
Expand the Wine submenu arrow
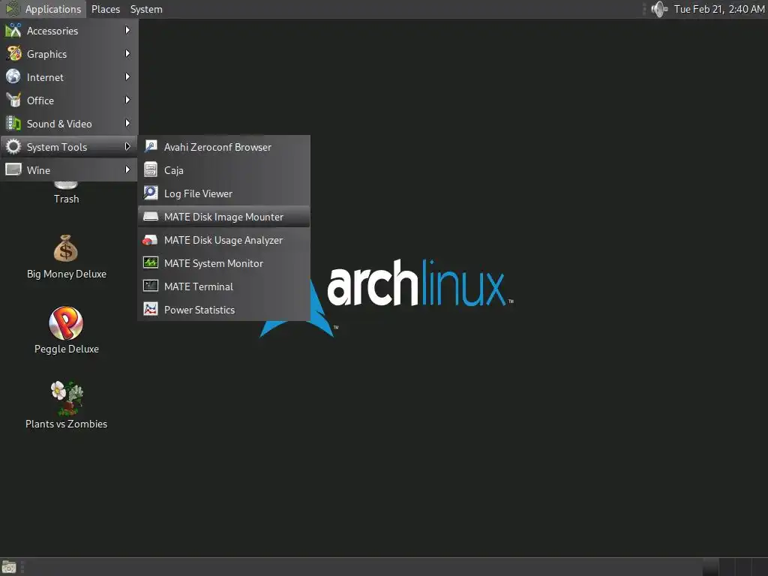(127, 170)
